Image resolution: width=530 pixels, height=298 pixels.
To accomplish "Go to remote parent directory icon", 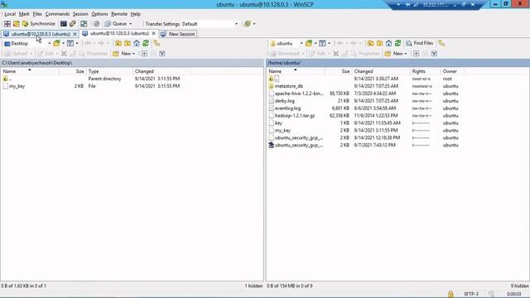I will 370,43.
